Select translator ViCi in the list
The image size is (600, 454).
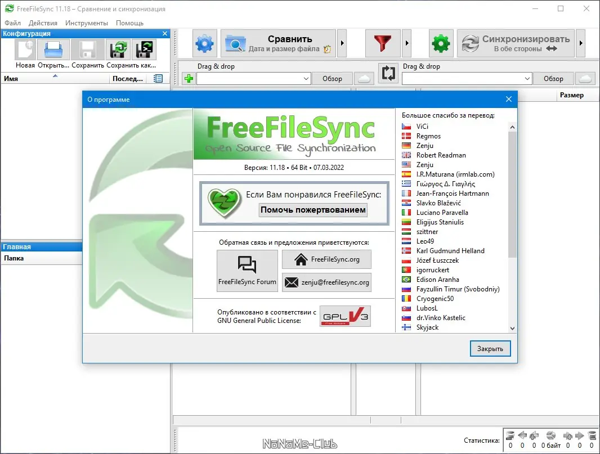(422, 127)
